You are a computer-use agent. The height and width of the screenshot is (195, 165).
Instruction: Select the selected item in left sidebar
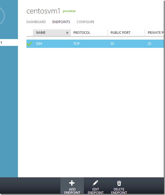coord(9,42)
